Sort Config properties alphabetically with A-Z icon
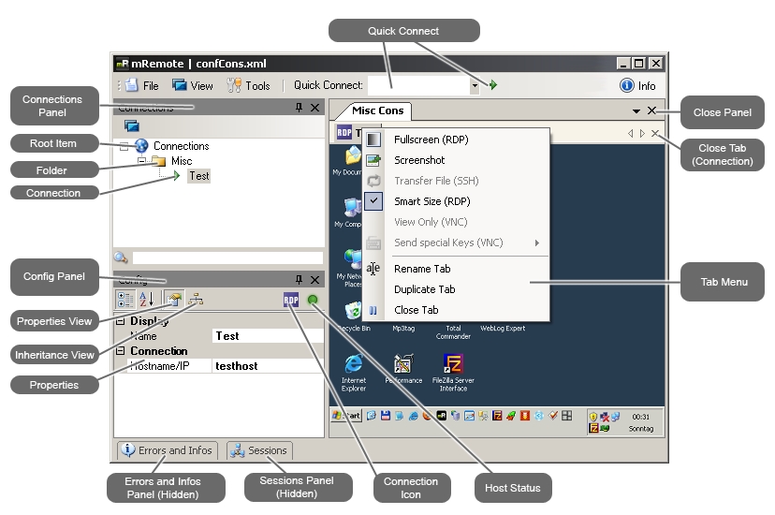The image size is (775, 515). coord(146,299)
